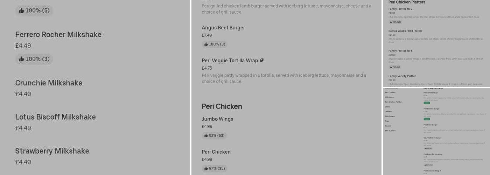Choose Lotus Biscoff Milkshake

coord(55,117)
